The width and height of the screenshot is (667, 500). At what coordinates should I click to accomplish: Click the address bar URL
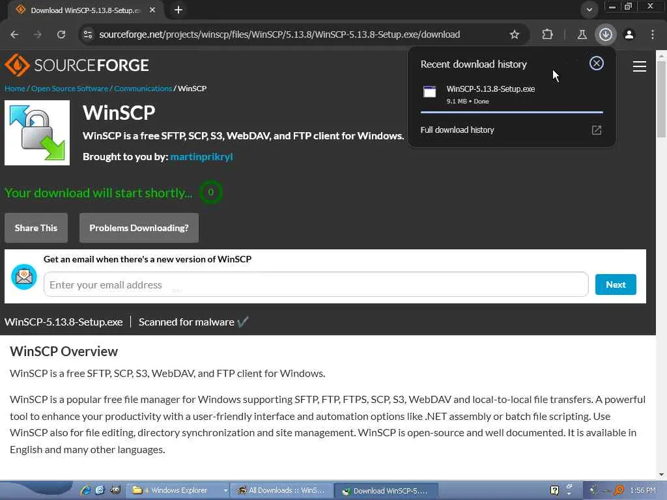click(x=279, y=35)
